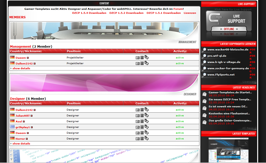Open Horror member profile link
The height and width of the screenshot is (163, 266).
[20, 139]
